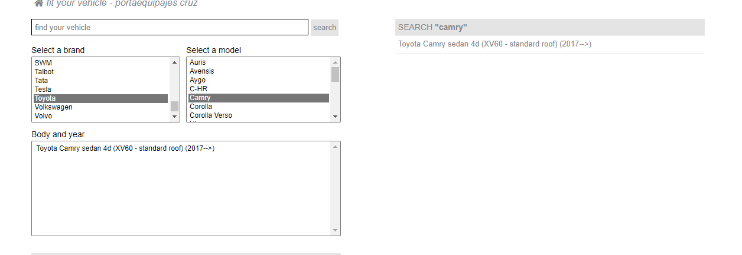Choose Avensis in the model list

(x=259, y=71)
